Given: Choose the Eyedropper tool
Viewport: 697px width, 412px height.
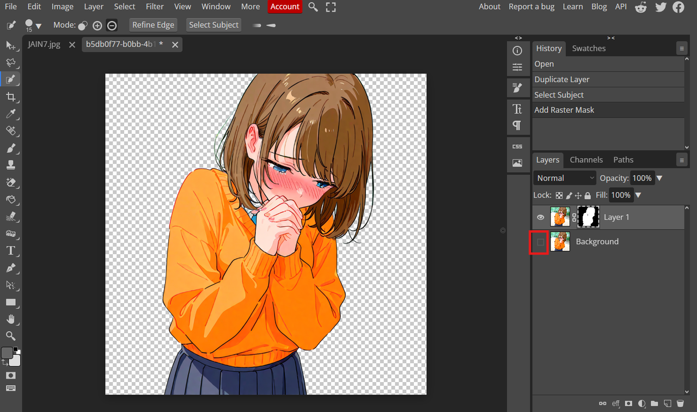Looking at the screenshot, I should pyautogui.click(x=10, y=114).
